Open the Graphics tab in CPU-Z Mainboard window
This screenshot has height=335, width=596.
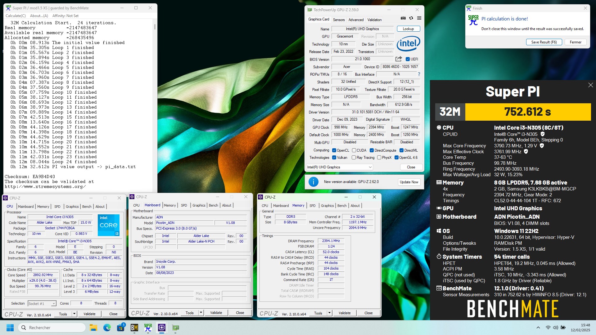coord(199,205)
